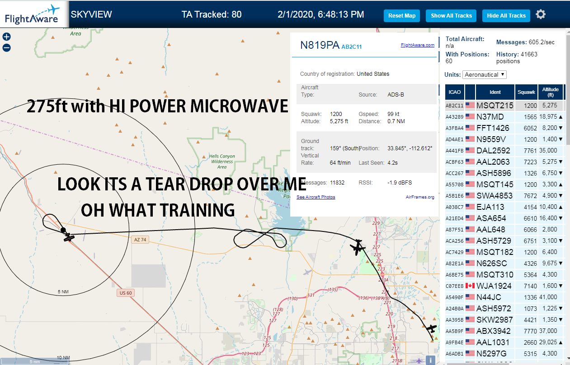
Task: Open the Units dropdown set to Aeronautical
Action: coord(484,74)
